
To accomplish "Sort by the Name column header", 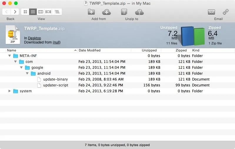I will [x=11, y=50].
